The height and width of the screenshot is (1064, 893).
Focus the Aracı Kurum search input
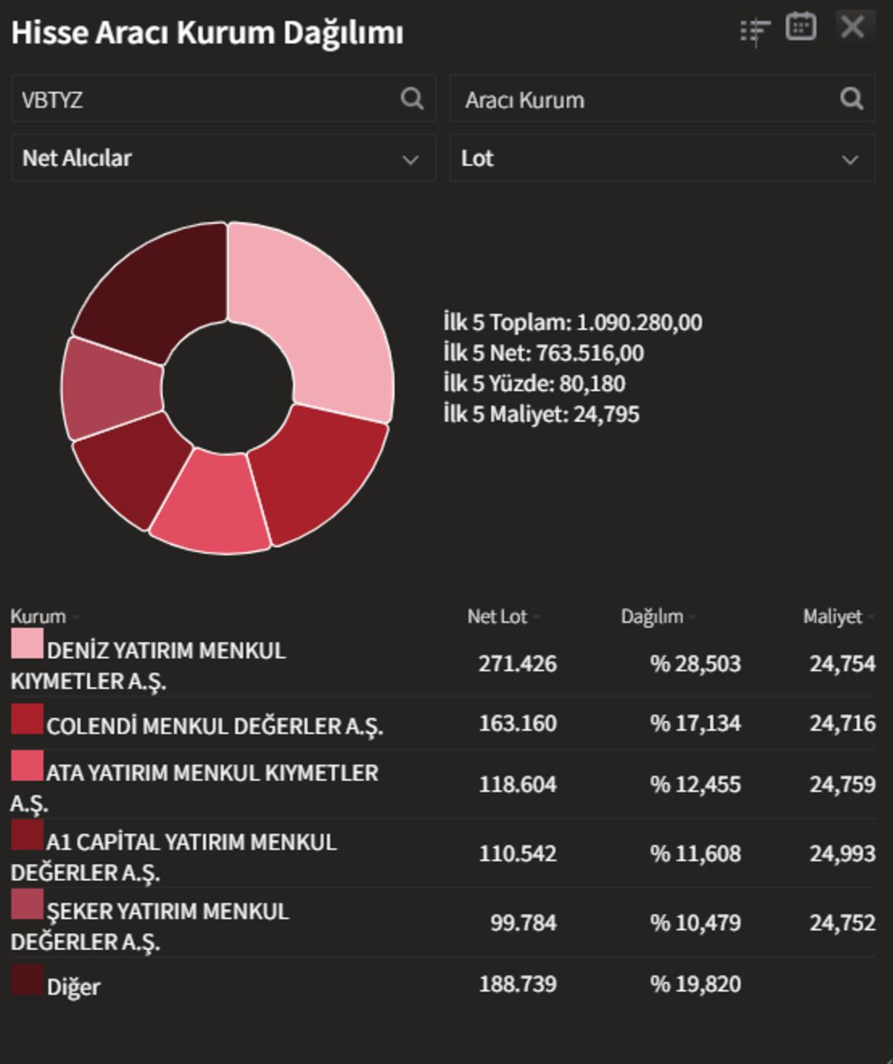coord(662,98)
